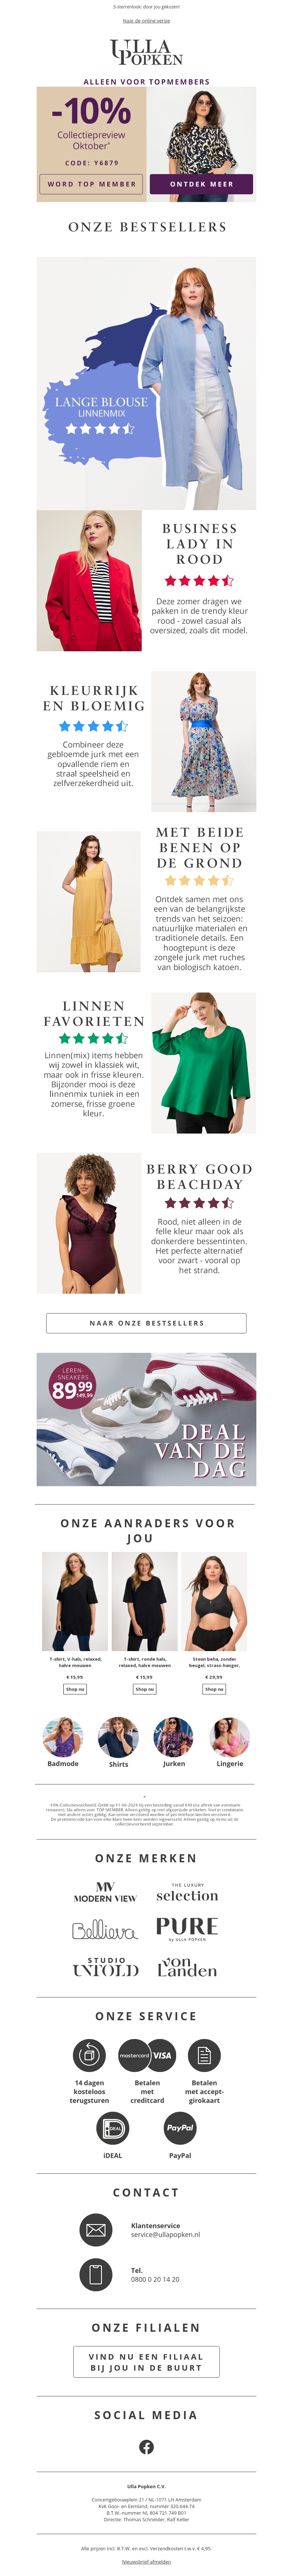Click the WORD TOP MEMBER button
Viewport: 293px width, 2576px height.
pyautogui.click(x=92, y=184)
